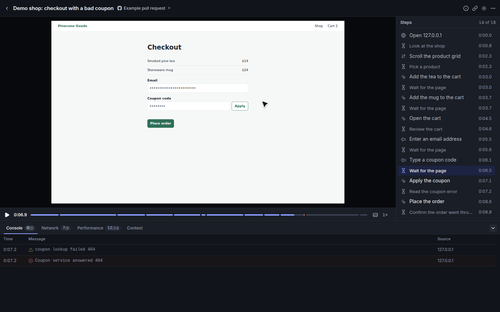Select 'Confirm the order went thro...' step

point(446,212)
